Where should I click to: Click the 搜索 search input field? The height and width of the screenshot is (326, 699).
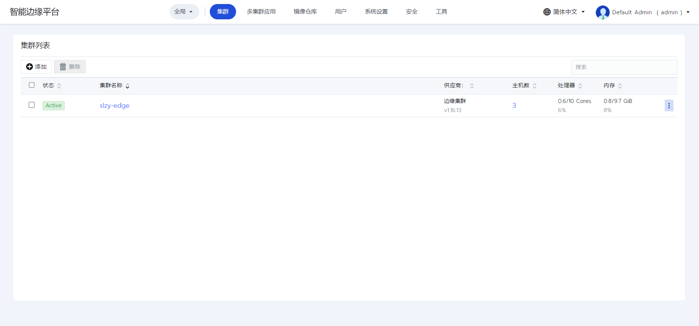point(624,67)
